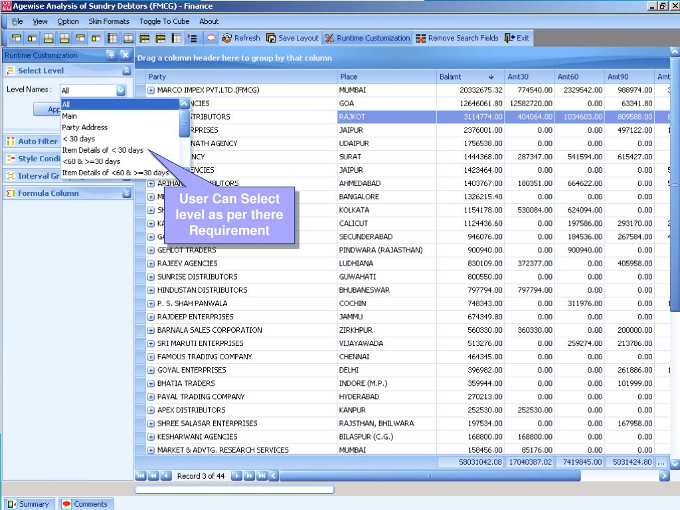Switch to the Summary tab
The image size is (680, 510).
pyautogui.click(x=29, y=504)
